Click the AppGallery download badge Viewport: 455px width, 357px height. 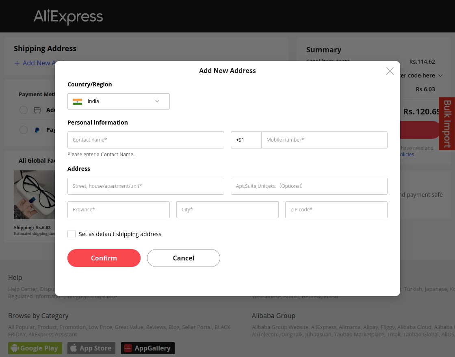(147, 348)
